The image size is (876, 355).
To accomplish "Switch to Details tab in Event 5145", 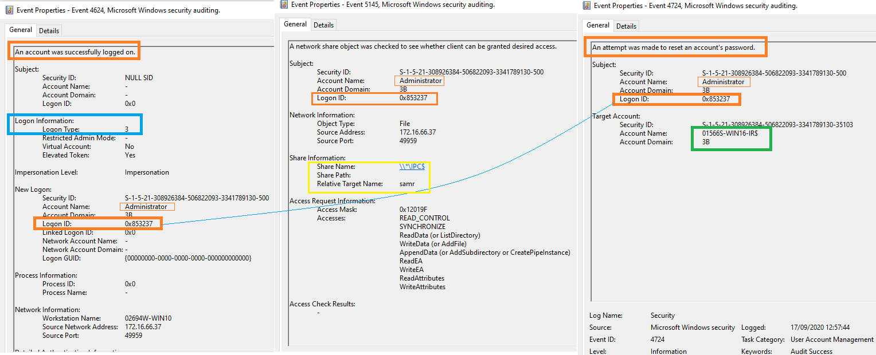I will [x=323, y=25].
